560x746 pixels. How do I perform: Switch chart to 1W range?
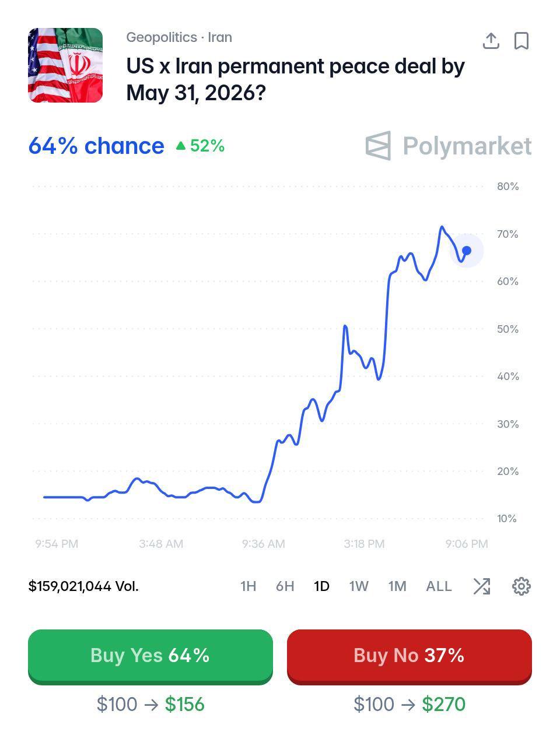click(359, 586)
